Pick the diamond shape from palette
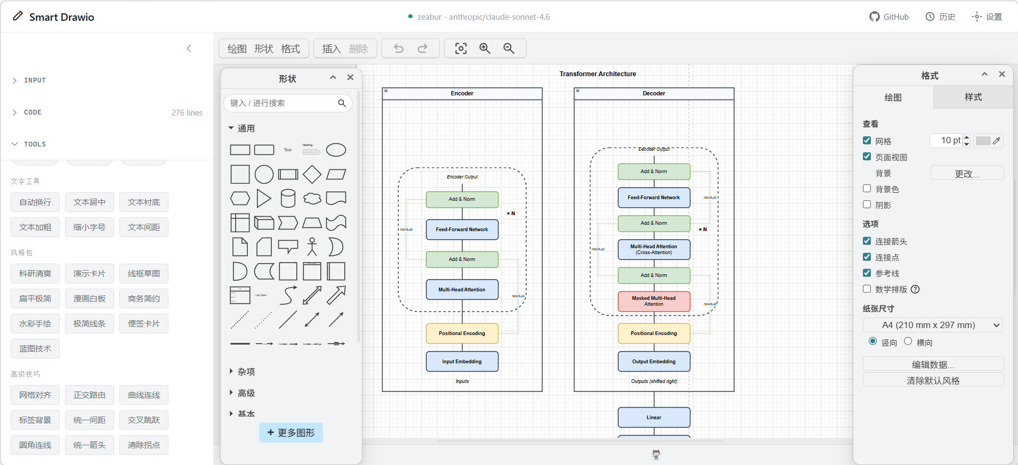Screen dimensions: 1018x465 (312, 174)
